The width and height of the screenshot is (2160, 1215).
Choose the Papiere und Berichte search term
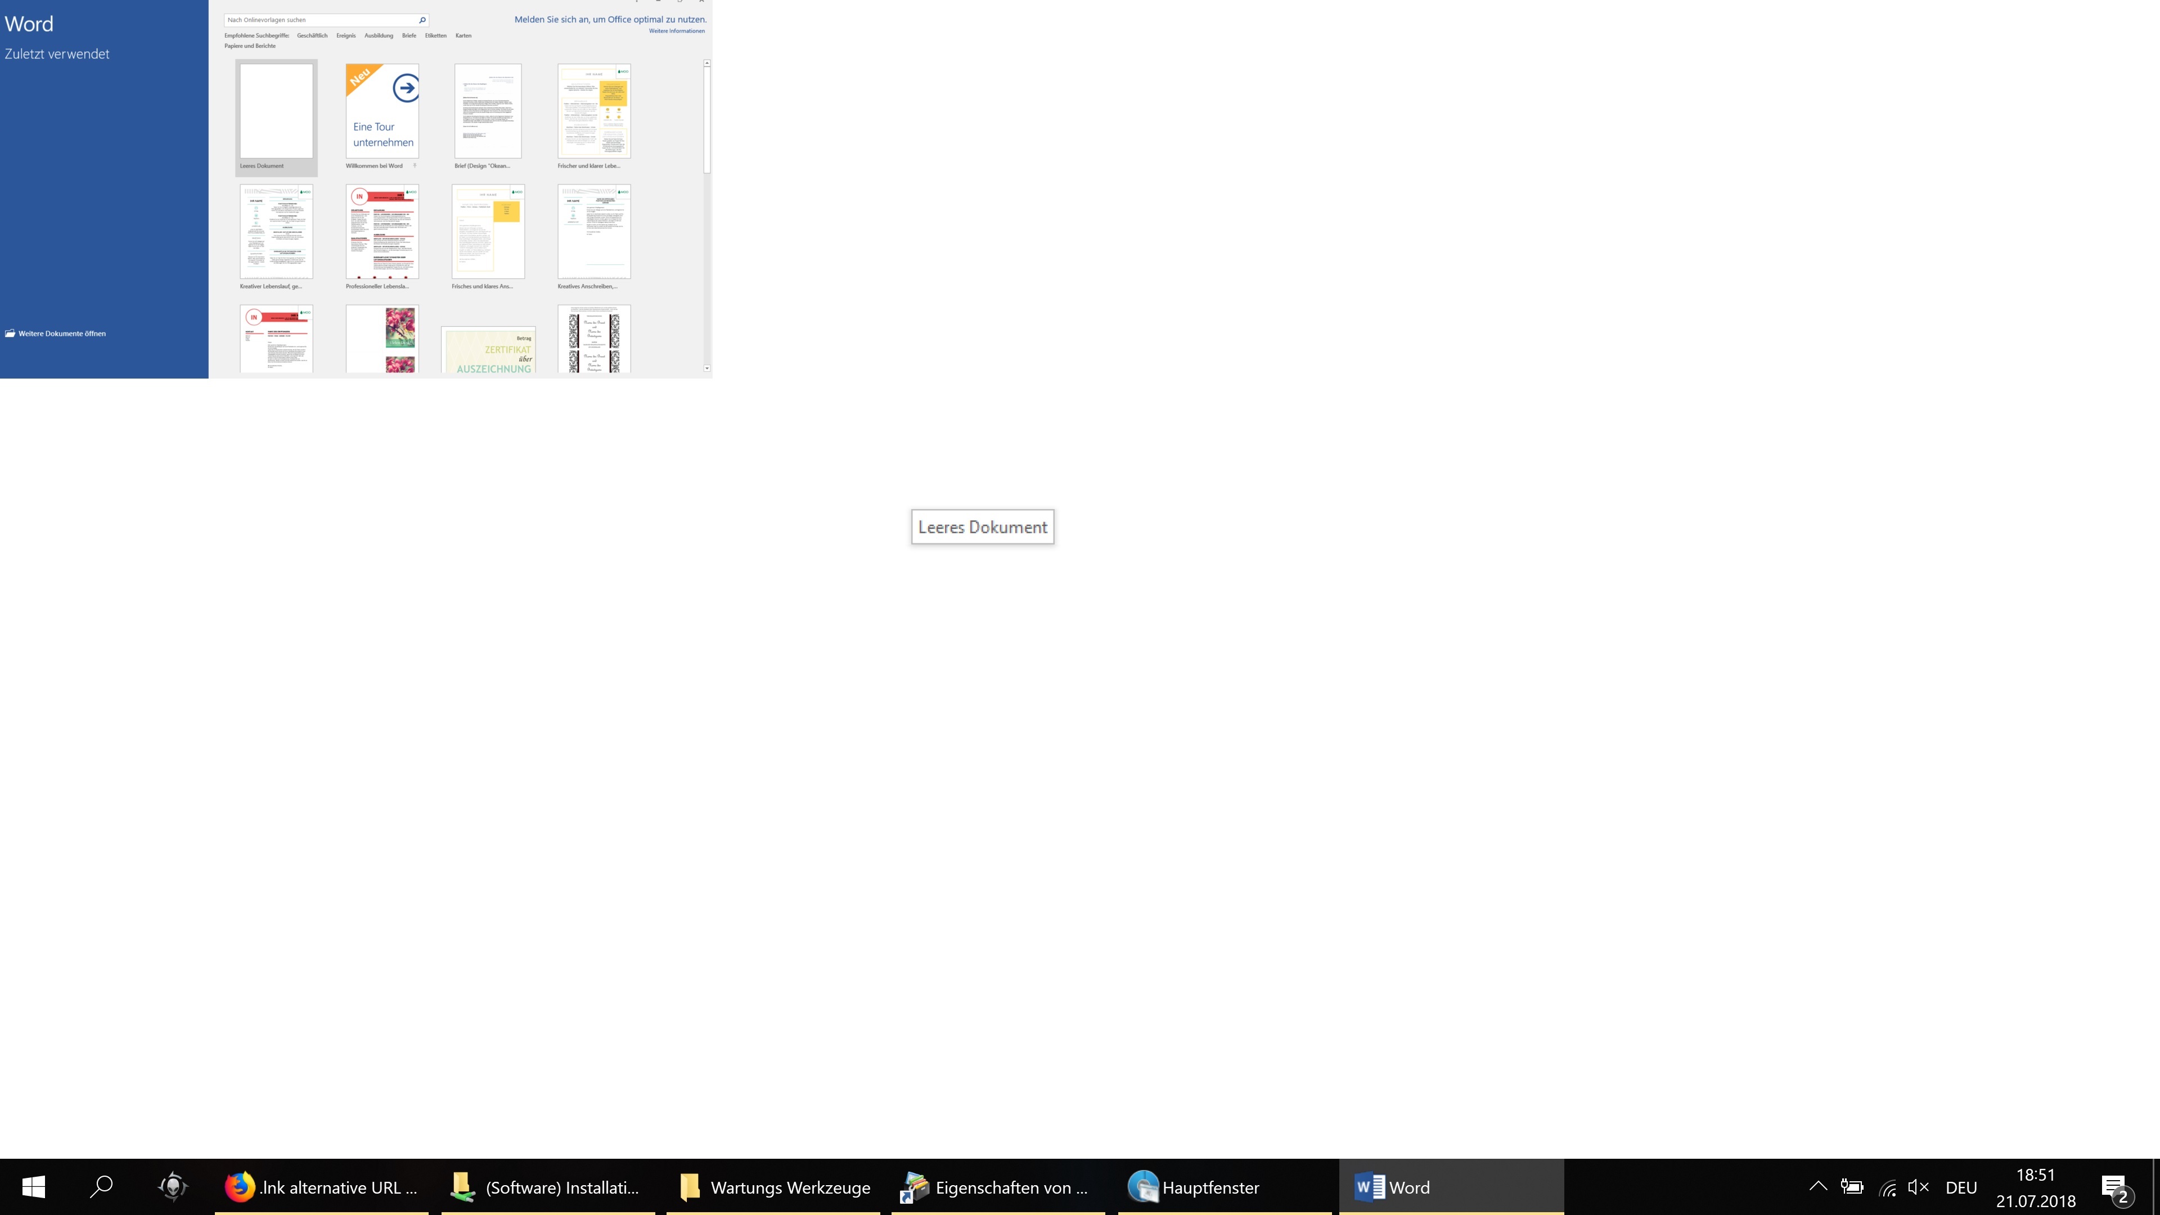(250, 46)
